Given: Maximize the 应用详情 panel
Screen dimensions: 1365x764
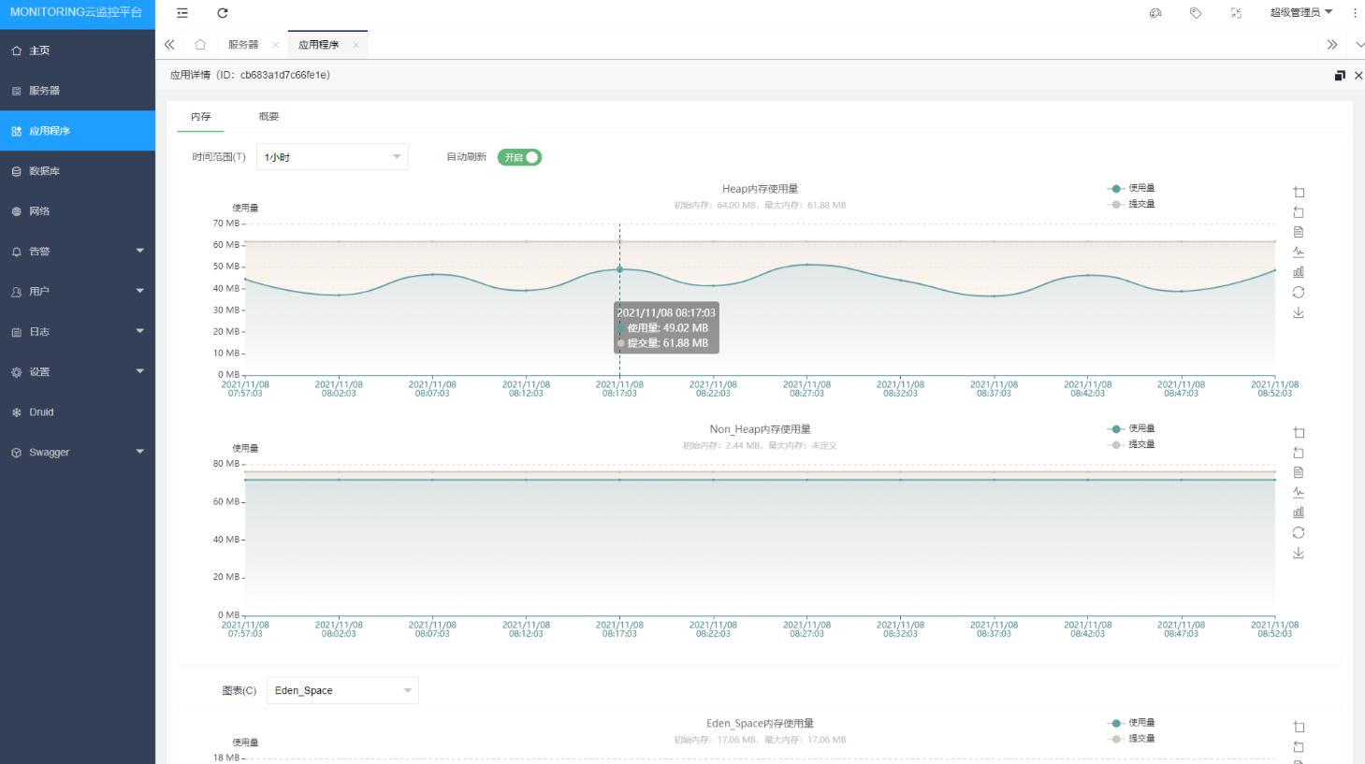Looking at the screenshot, I should click(x=1340, y=76).
